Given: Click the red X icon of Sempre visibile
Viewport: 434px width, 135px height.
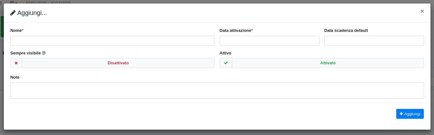Looking at the screenshot, I should pyautogui.click(x=16, y=63).
